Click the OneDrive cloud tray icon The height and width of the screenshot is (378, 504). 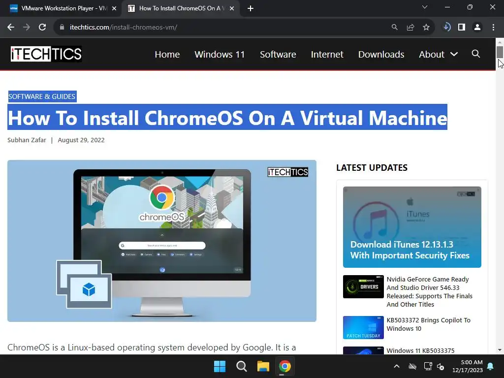[x=412, y=366]
